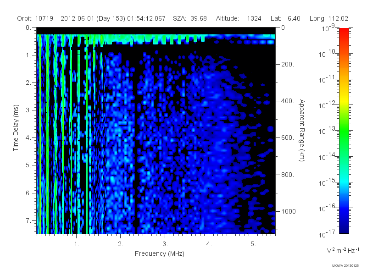
Task: Click the "7." tick on Time Delay axis
Action: coord(28,220)
